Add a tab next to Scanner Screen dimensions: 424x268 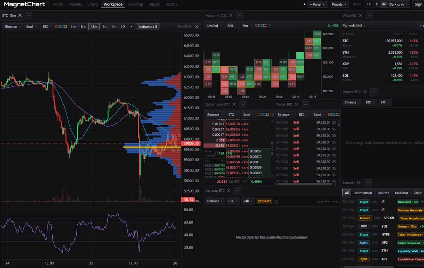pos(368,183)
